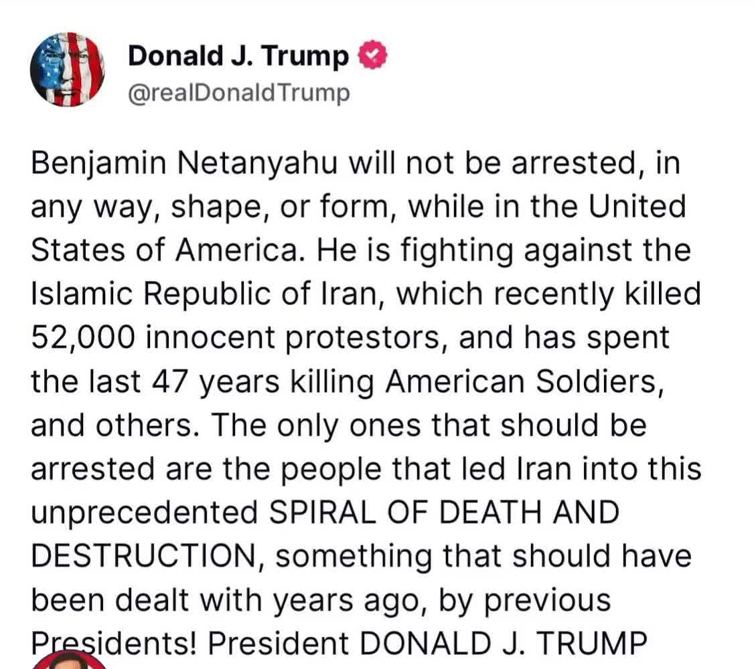Select the @realDonaldTrump handle
Image resolution: width=754 pixels, height=669 pixels.
tap(238, 93)
